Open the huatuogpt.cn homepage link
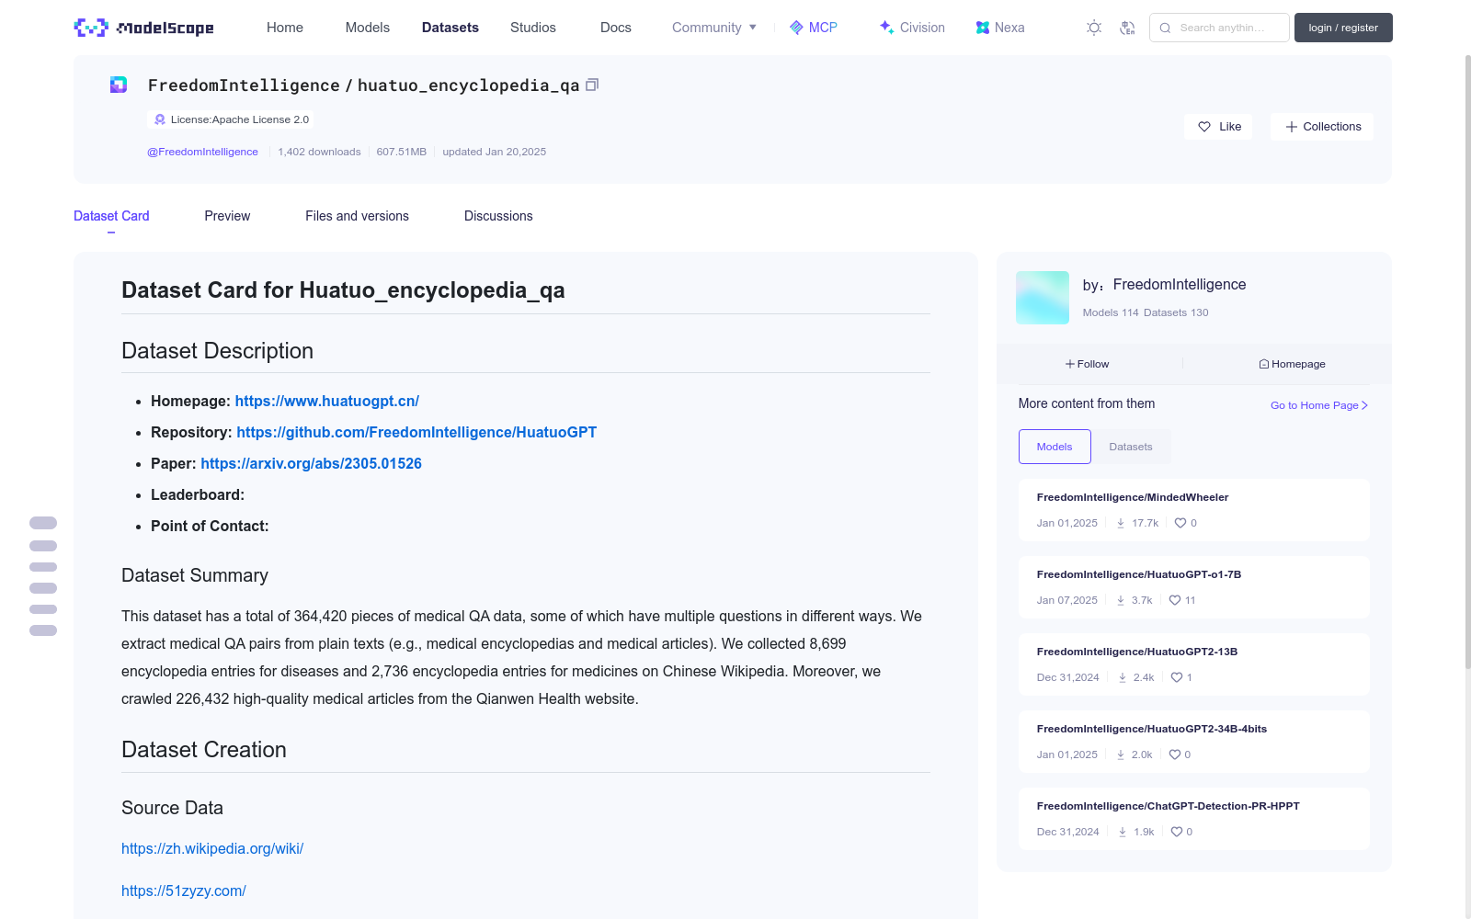Screen dimensions: 1471x919 click(327, 401)
